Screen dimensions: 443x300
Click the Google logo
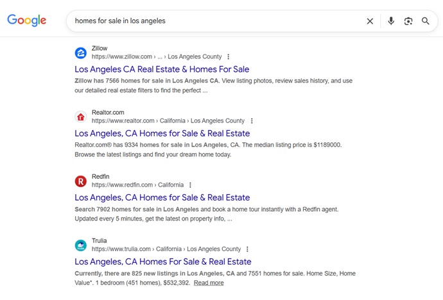point(27,21)
